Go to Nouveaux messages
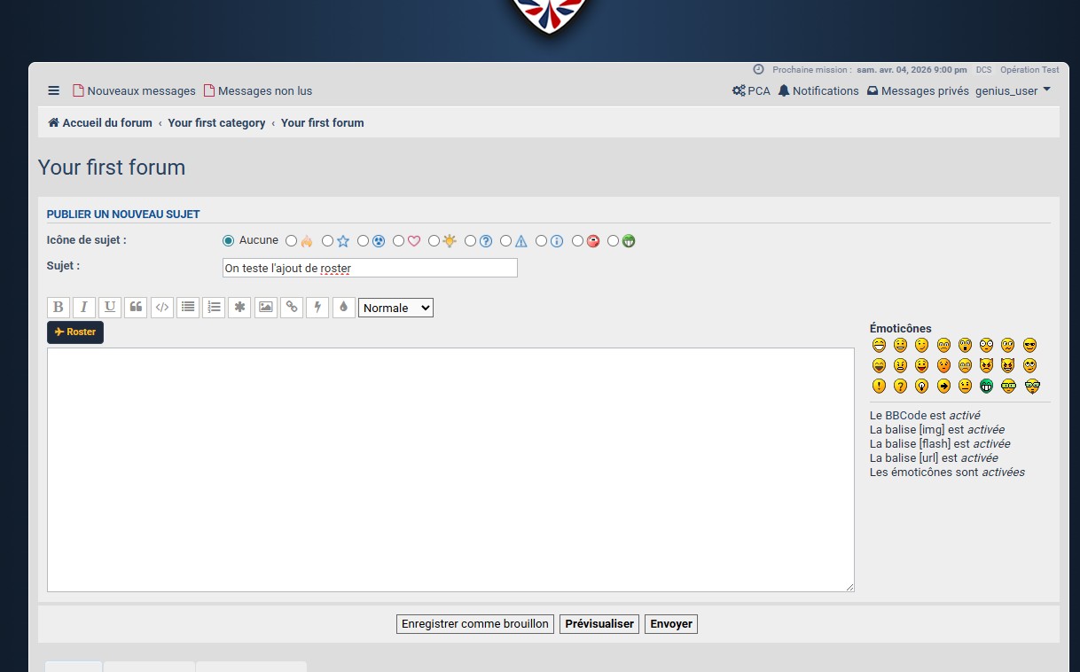The width and height of the screenshot is (1080, 672). 134,90
